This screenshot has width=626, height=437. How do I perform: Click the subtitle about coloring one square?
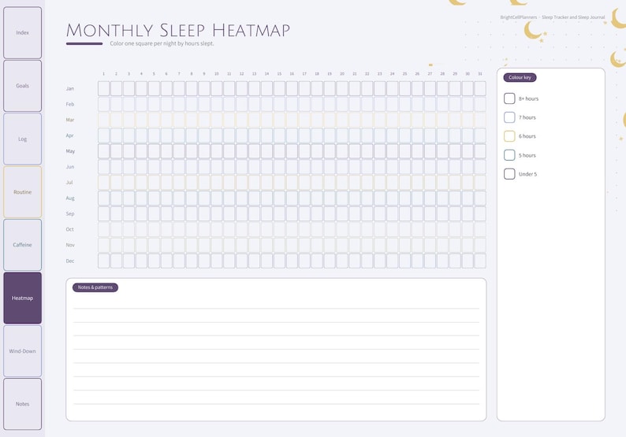point(162,43)
